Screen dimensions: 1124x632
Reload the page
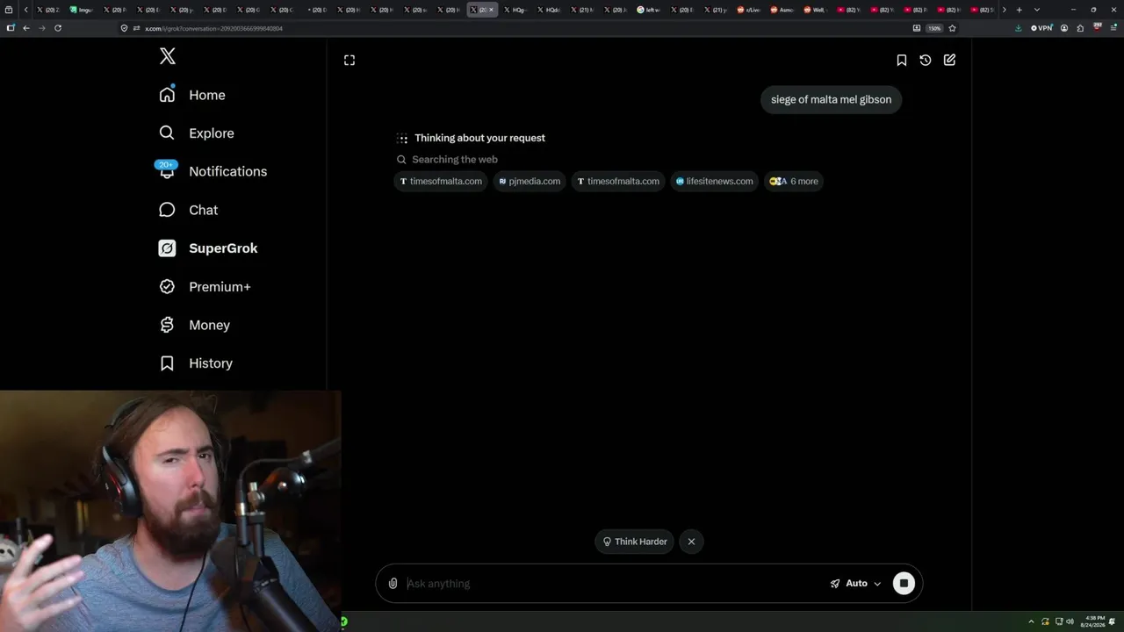(x=58, y=28)
